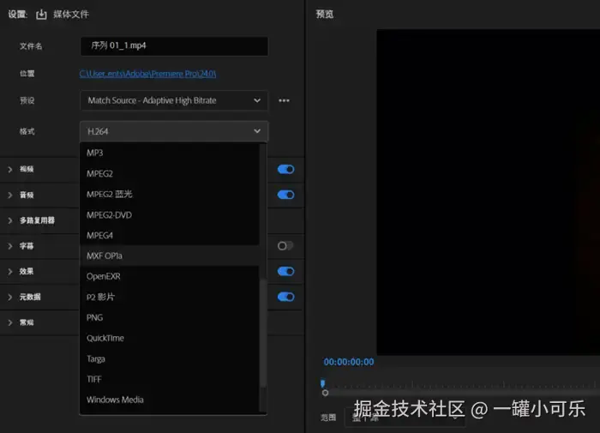Choose MXF OP1a format
Image resolution: width=600 pixels, height=433 pixels.
[x=170, y=256]
